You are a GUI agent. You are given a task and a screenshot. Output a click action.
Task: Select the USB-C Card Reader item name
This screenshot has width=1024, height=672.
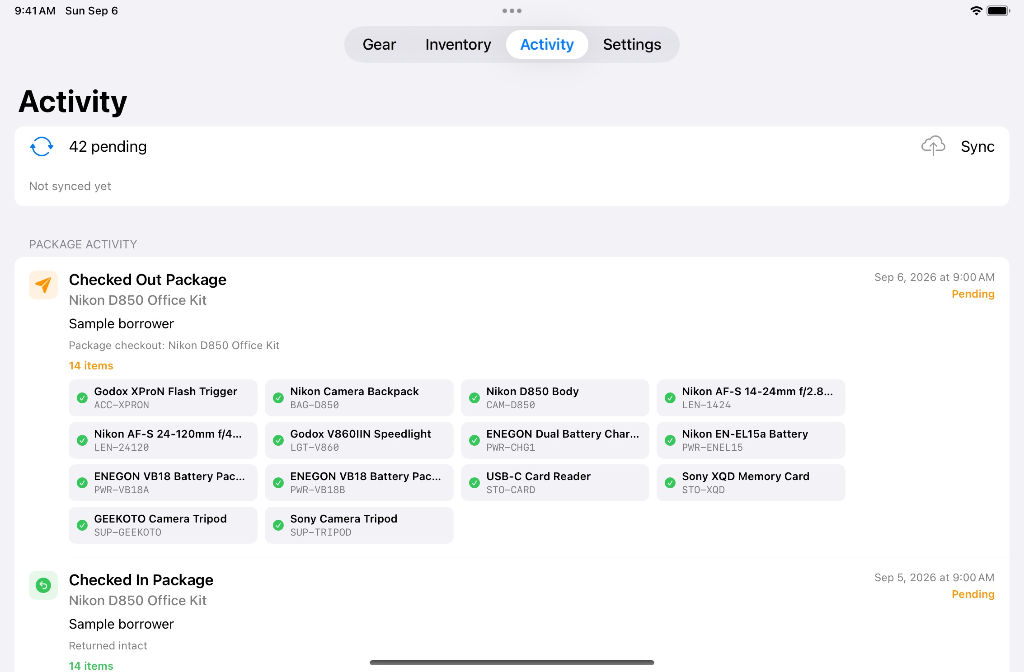pos(538,476)
